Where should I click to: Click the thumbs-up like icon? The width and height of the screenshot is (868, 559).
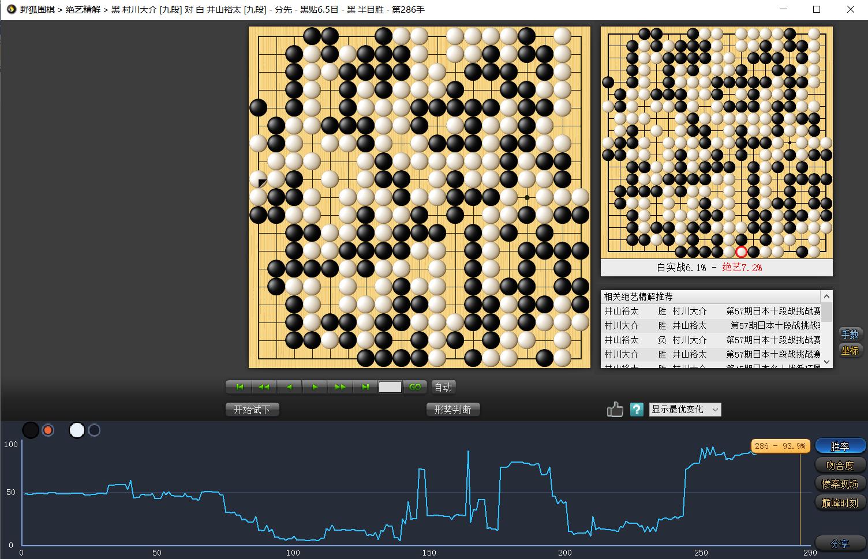615,410
